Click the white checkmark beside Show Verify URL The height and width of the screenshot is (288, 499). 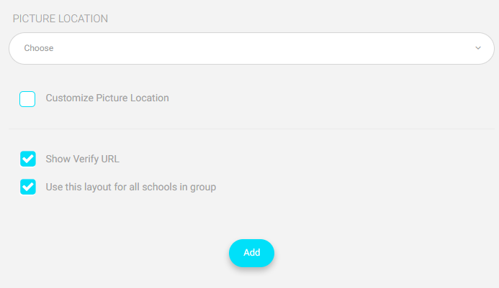coord(28,159)
